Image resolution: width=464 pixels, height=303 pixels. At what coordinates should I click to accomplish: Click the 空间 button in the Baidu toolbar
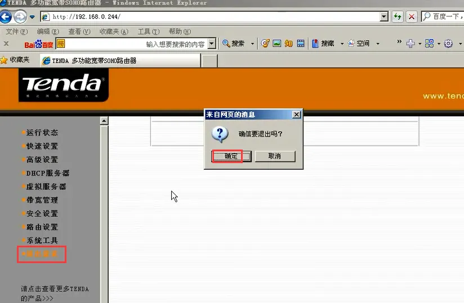[x=359, y=44]
